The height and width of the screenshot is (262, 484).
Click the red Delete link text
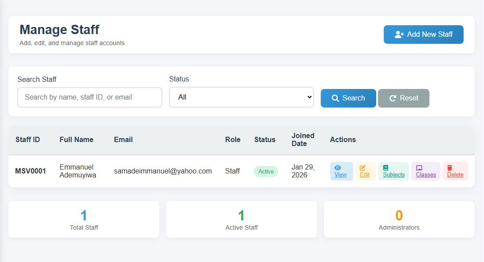[455, 175]
